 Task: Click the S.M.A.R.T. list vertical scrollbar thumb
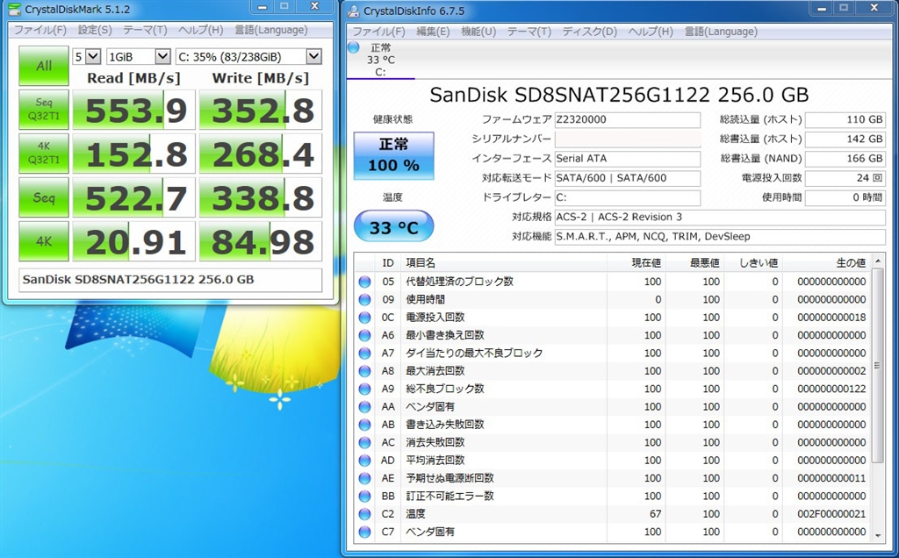[x=877, y=366]
